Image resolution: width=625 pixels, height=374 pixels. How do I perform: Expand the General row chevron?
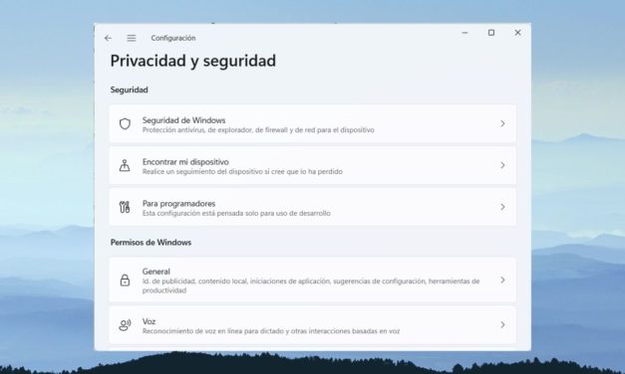click(502, 280)
